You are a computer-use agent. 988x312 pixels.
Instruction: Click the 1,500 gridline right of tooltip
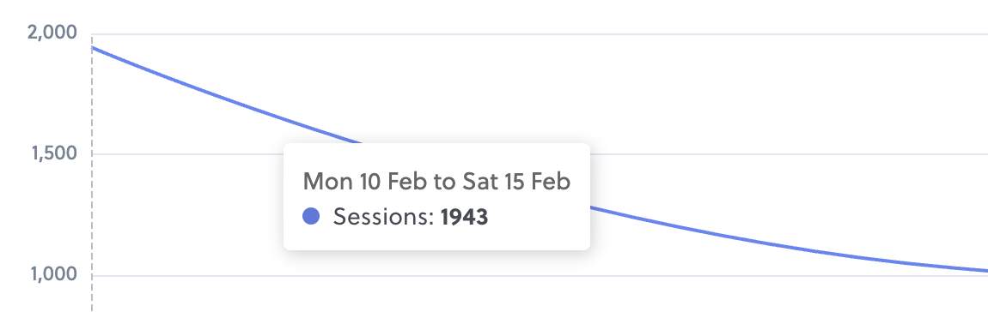(x=788, y=154)
